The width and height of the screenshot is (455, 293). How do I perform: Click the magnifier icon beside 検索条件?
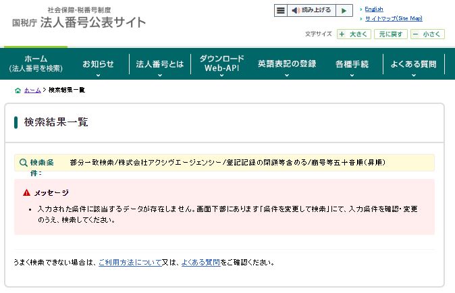pyautogui.click(x=23, y=163)
